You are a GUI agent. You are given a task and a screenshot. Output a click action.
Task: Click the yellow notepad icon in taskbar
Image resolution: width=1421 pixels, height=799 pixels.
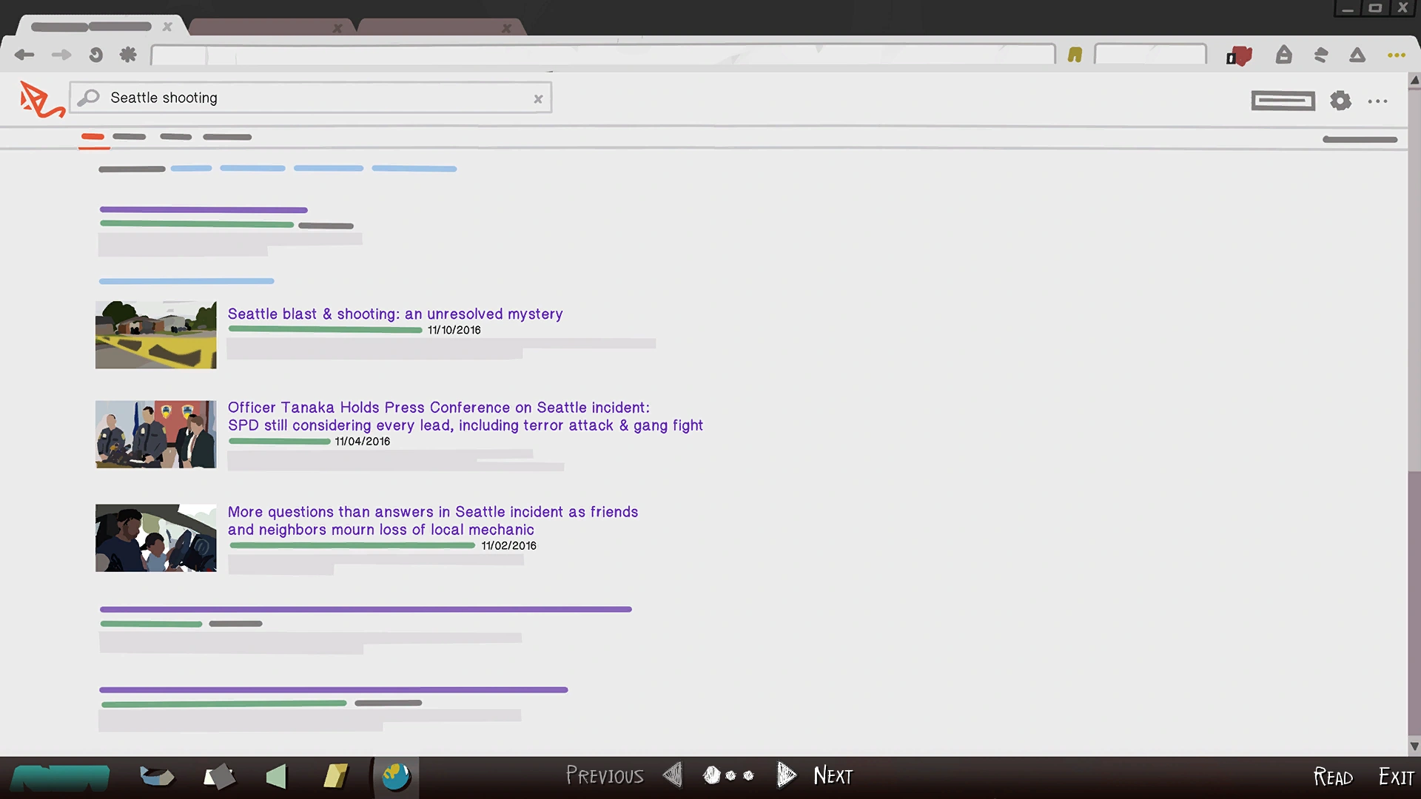[x=335, y=776]
